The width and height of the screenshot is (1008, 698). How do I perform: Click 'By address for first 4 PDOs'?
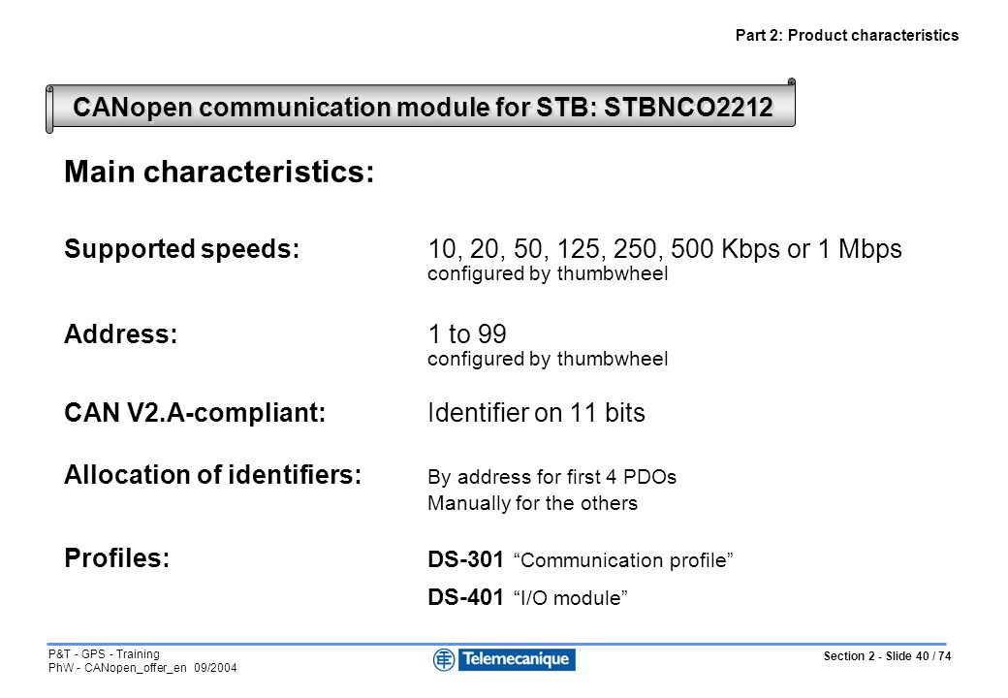[x=551, y=477]
